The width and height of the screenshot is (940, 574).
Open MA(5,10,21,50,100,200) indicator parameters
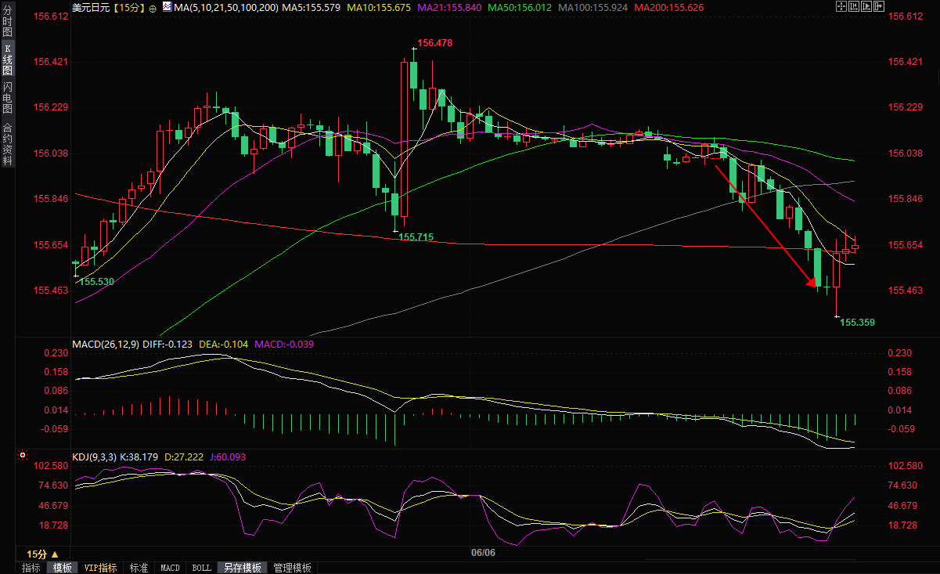coord(225,8)
